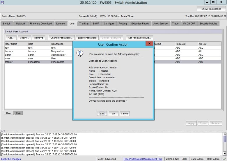
Task: Click the question mark icon in the dialog
Action: click(79, 54)
